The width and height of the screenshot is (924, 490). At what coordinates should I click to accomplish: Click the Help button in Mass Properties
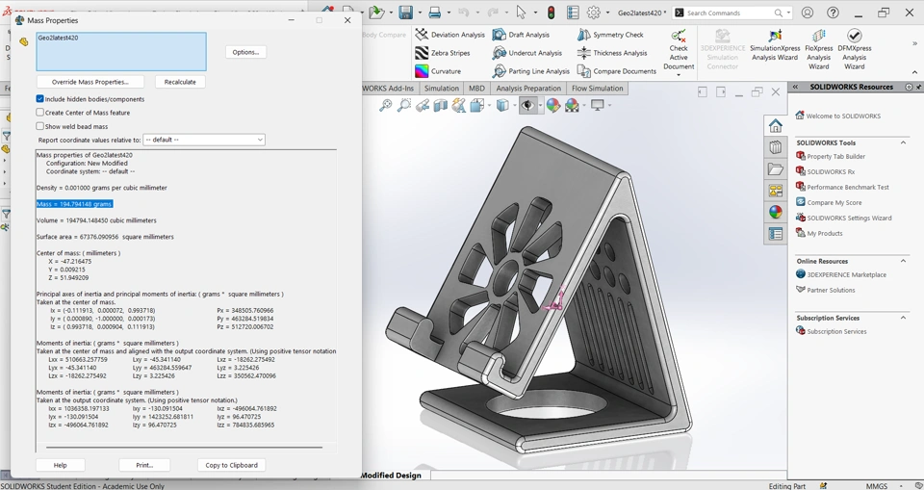click(x=60, y=465)
